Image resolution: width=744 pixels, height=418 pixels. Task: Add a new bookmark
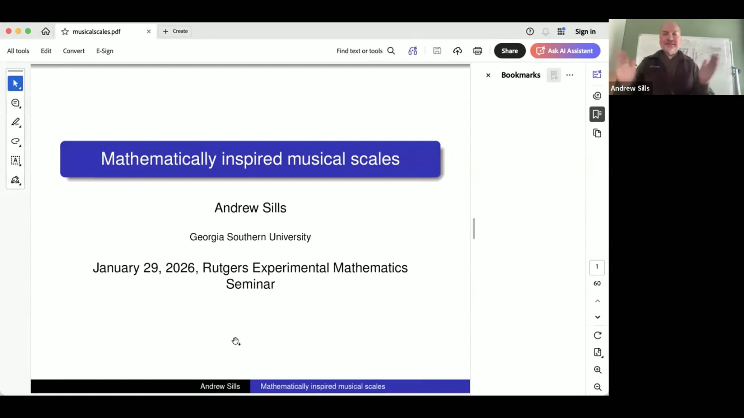[x=554, y=75]
